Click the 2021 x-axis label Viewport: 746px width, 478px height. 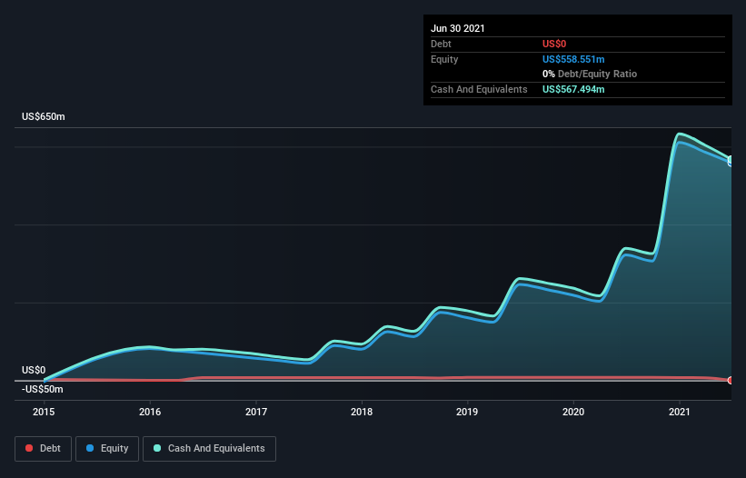tap(680, 412)
